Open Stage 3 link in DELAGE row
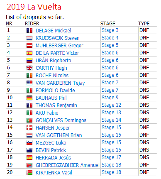 [110, 30]
